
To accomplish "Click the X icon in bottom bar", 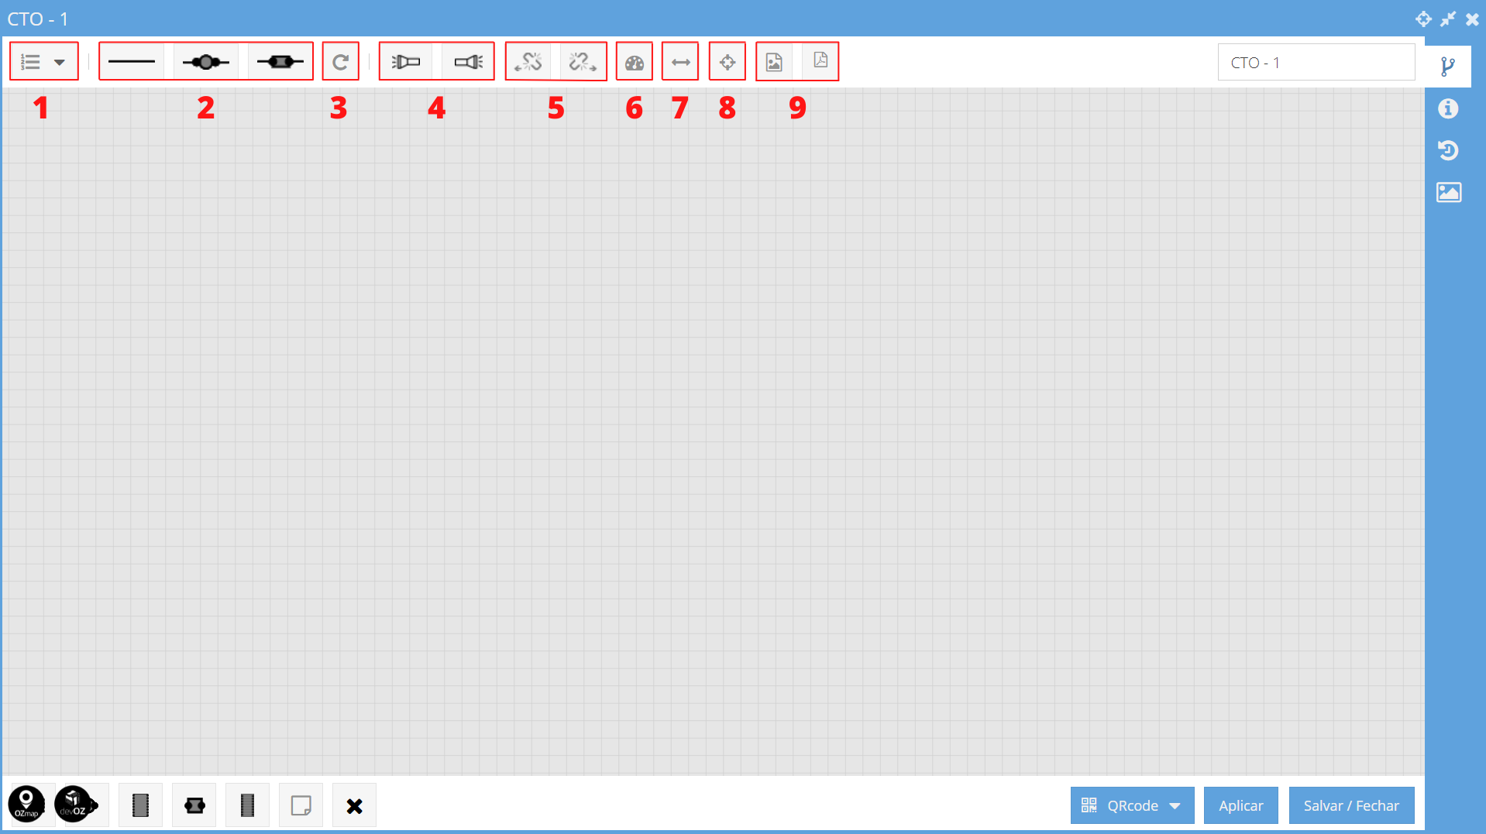I will click(354, 805).
